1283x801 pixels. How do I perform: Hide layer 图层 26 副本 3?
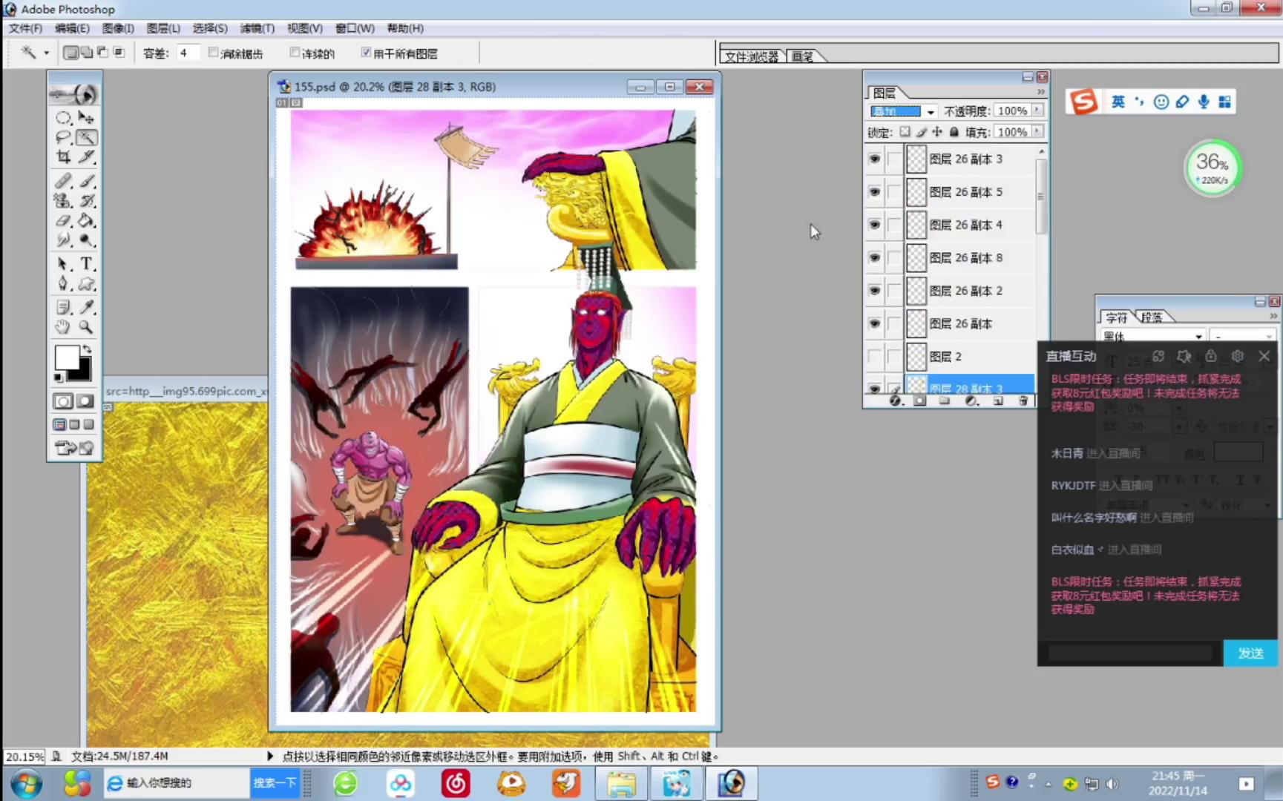(x=875, y=159)
